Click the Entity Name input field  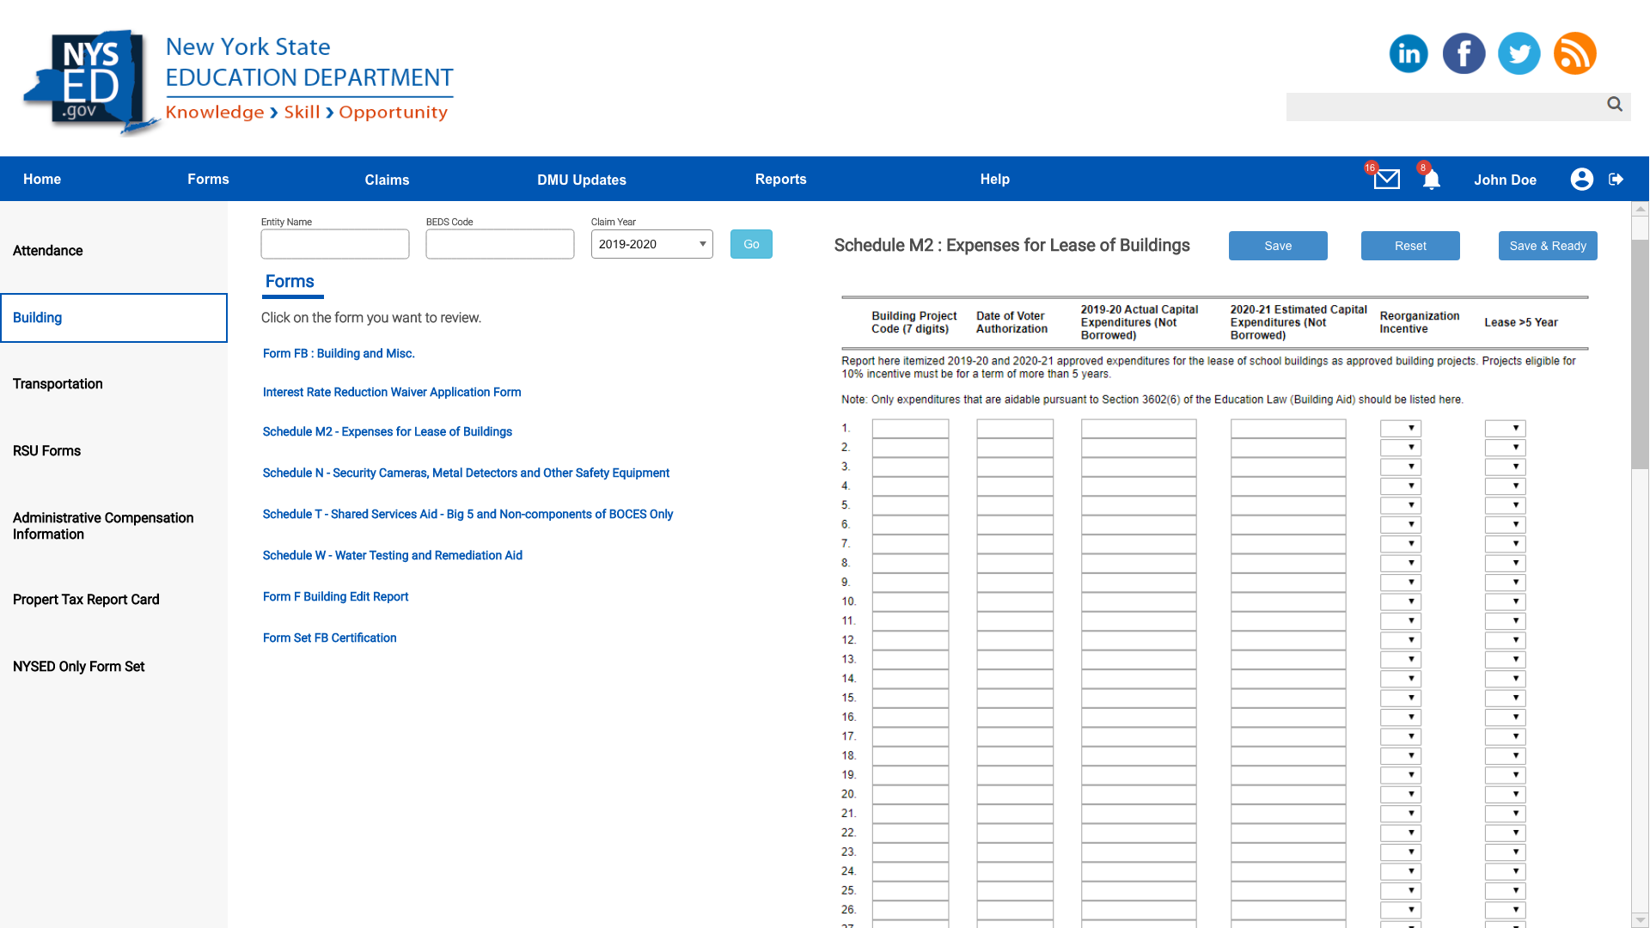335,244
